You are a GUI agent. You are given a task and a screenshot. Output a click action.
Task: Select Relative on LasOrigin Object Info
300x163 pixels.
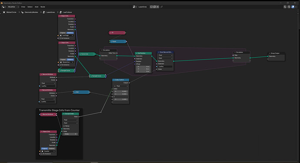(70, 33)
